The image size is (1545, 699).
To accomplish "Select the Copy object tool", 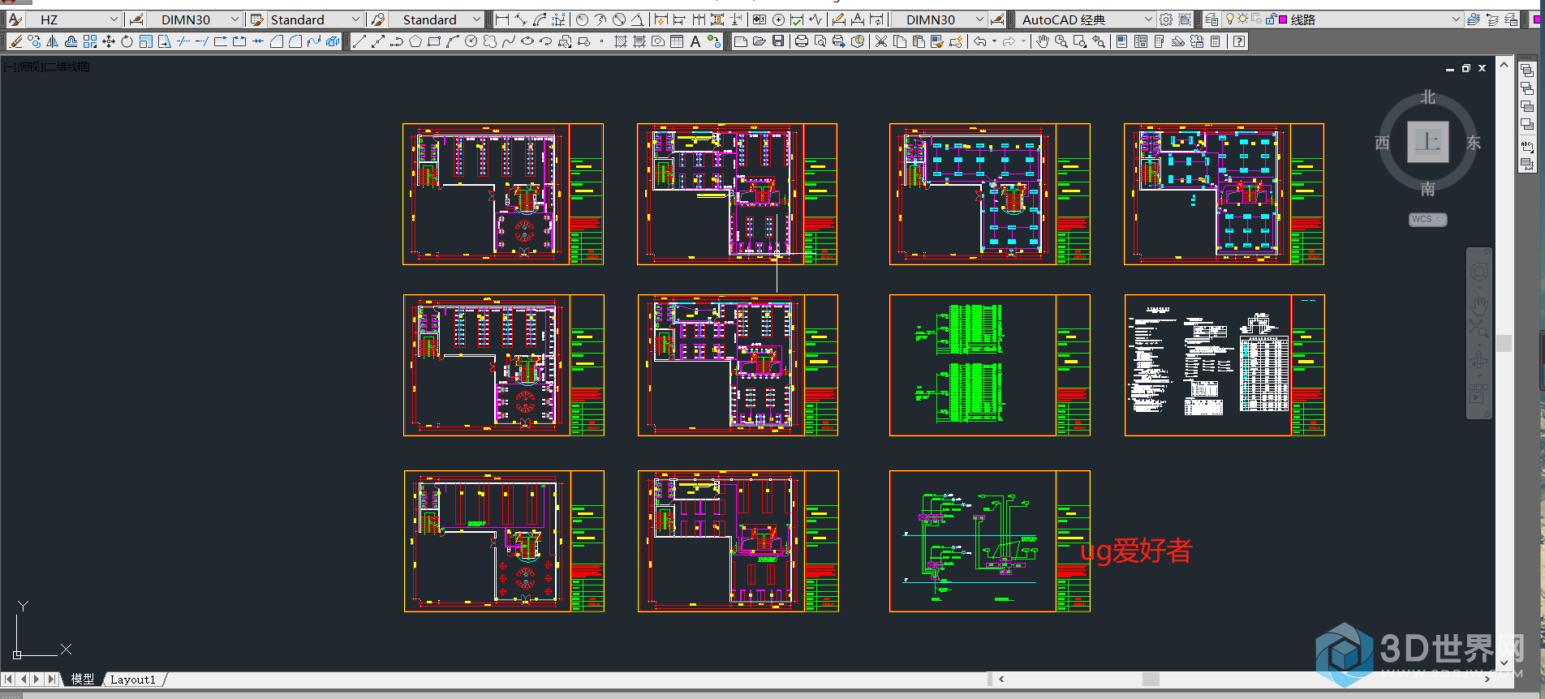I will click(x=34, y=41).
